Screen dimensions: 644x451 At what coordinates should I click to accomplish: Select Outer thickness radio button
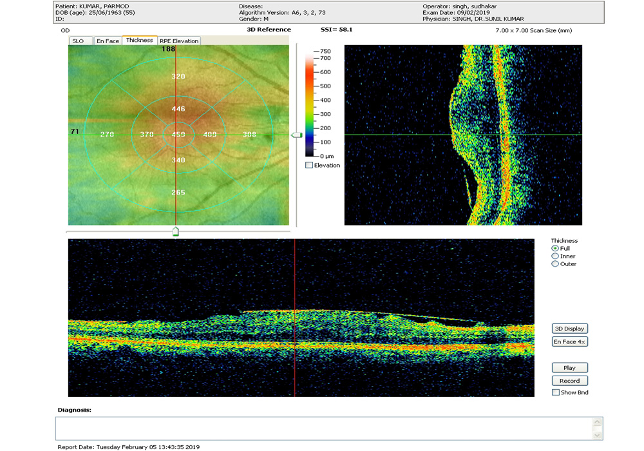(555, 264)
